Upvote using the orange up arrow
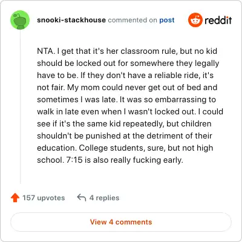The height and width of the screenshot is (242, 242). click(15, 198)
